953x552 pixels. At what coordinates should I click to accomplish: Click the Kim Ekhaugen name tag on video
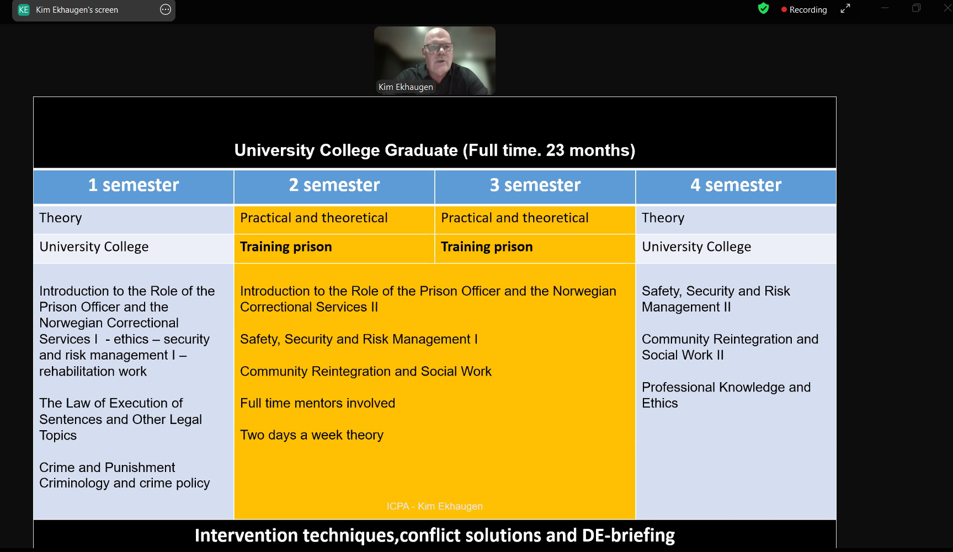(406, 87)
